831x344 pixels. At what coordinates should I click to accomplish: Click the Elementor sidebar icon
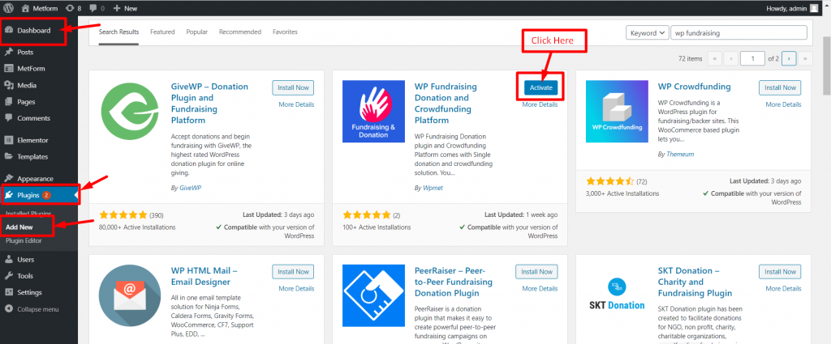coord(8,140)
